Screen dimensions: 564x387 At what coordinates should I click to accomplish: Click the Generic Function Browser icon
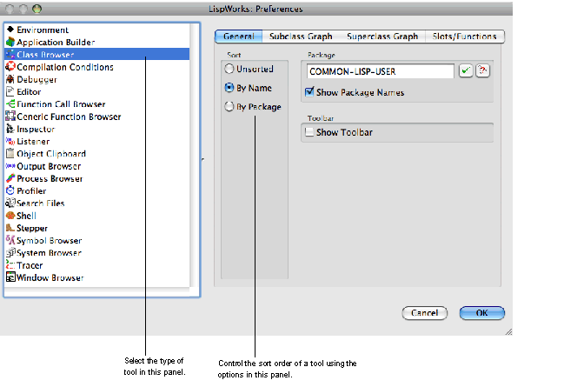coord(10,117)
